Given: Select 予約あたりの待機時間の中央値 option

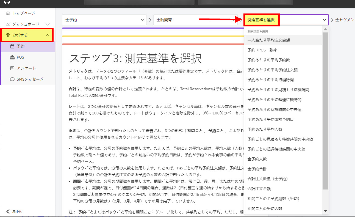Looking at the screenshot, I should pyautogui.click(x=283, y=109).
